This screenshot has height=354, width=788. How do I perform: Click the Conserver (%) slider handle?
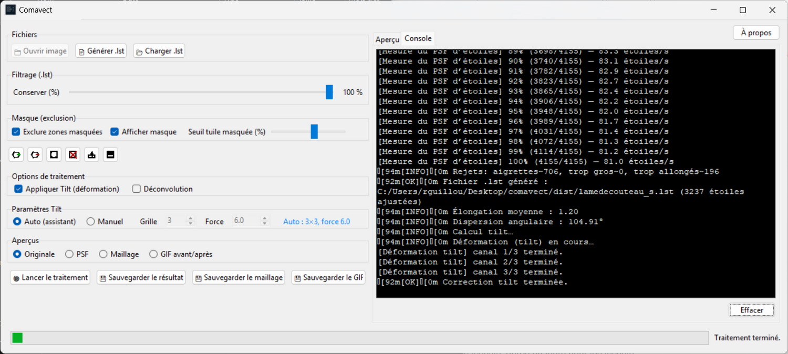coord(329,92)
